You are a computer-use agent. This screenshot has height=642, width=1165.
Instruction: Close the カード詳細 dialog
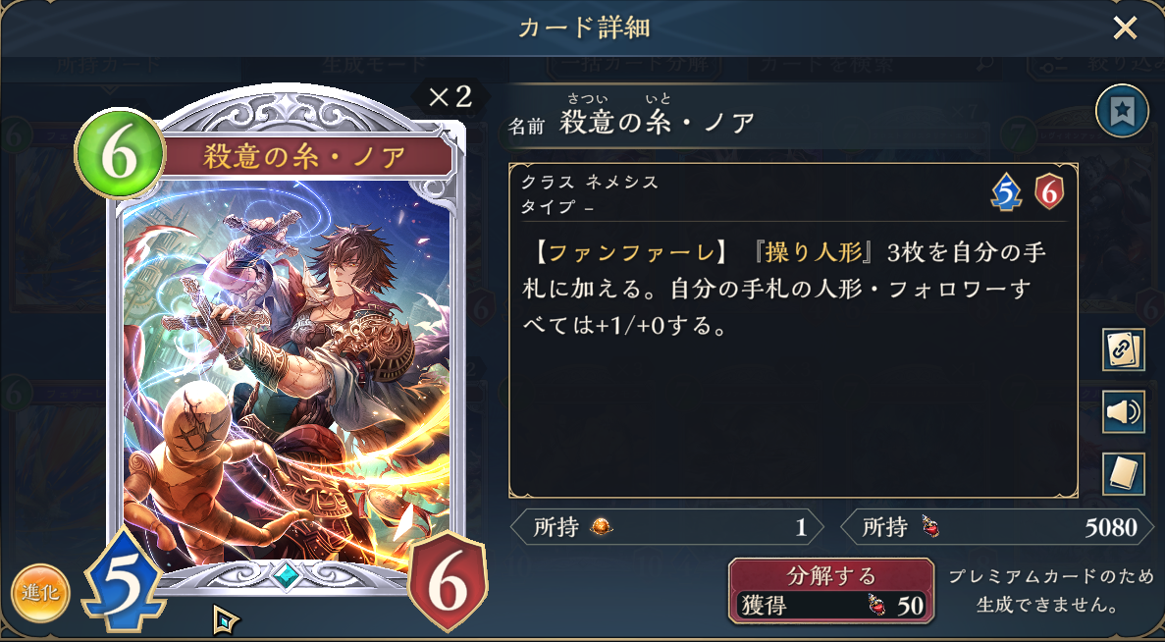click(1125, 28)
